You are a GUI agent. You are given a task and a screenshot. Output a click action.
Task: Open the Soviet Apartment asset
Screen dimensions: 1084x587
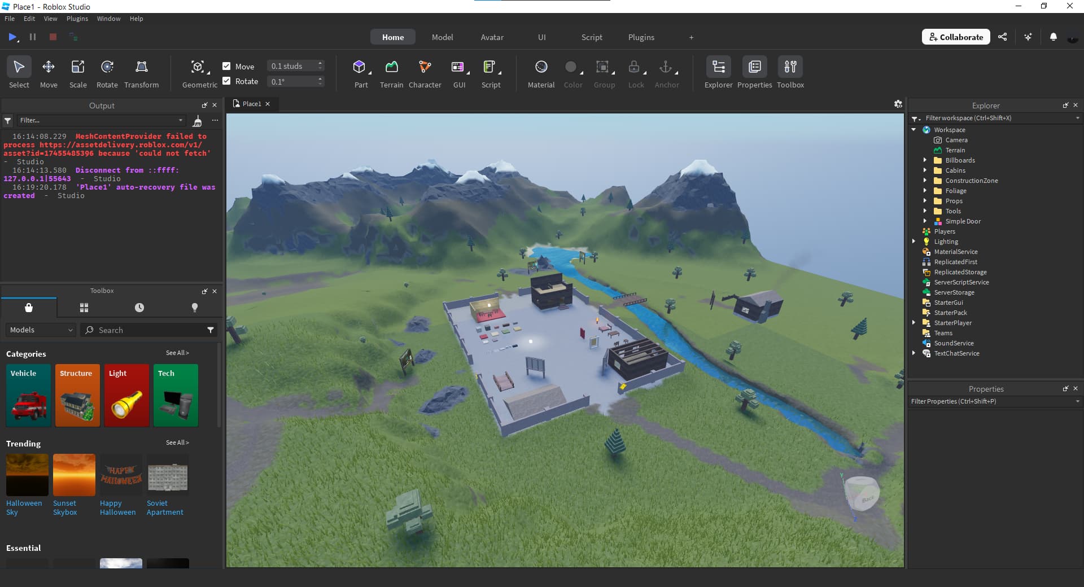[x=168, y=485]
